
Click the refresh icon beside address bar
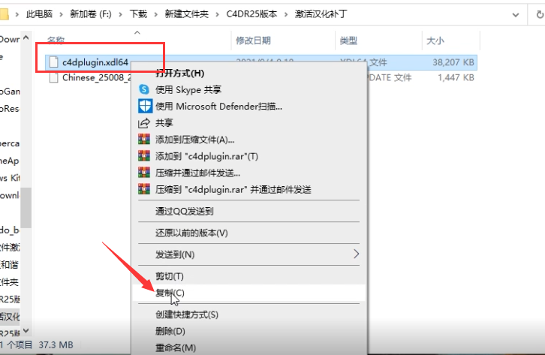[x=540, y=14]
